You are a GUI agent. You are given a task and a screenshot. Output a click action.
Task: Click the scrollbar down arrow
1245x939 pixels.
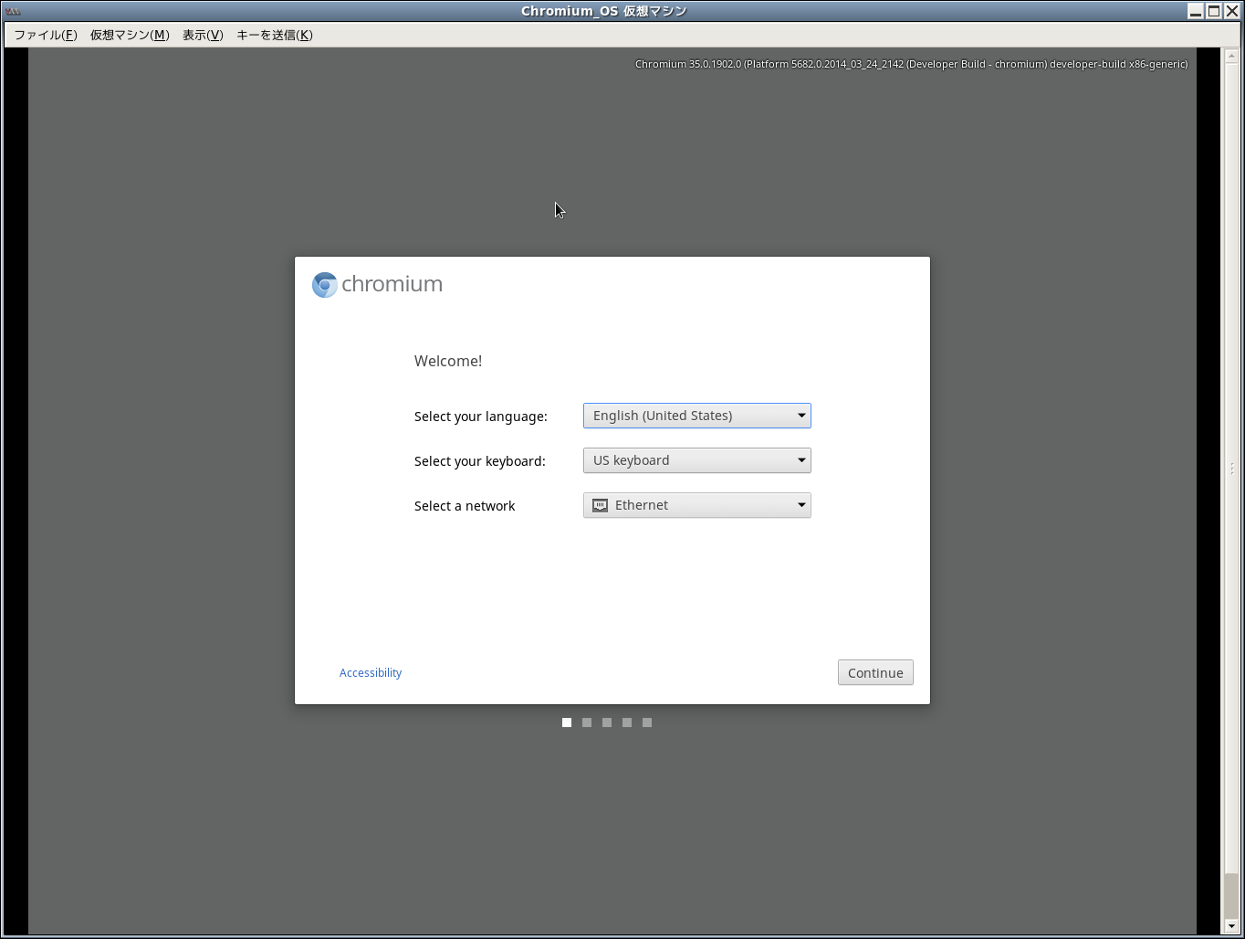[1232, 926]
